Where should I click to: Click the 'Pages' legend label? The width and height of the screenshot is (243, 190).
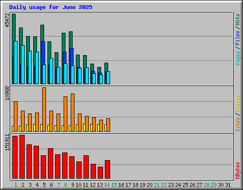pyautogui.click(x=238, y=58)
